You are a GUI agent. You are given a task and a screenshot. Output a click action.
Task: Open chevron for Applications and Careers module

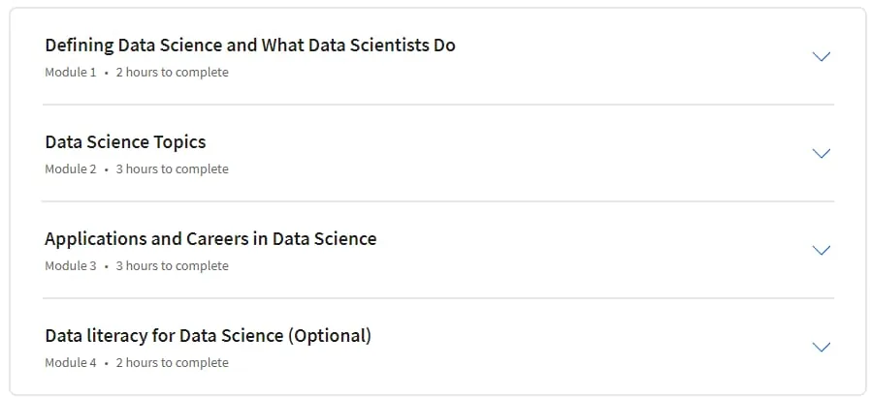(821, 251)
